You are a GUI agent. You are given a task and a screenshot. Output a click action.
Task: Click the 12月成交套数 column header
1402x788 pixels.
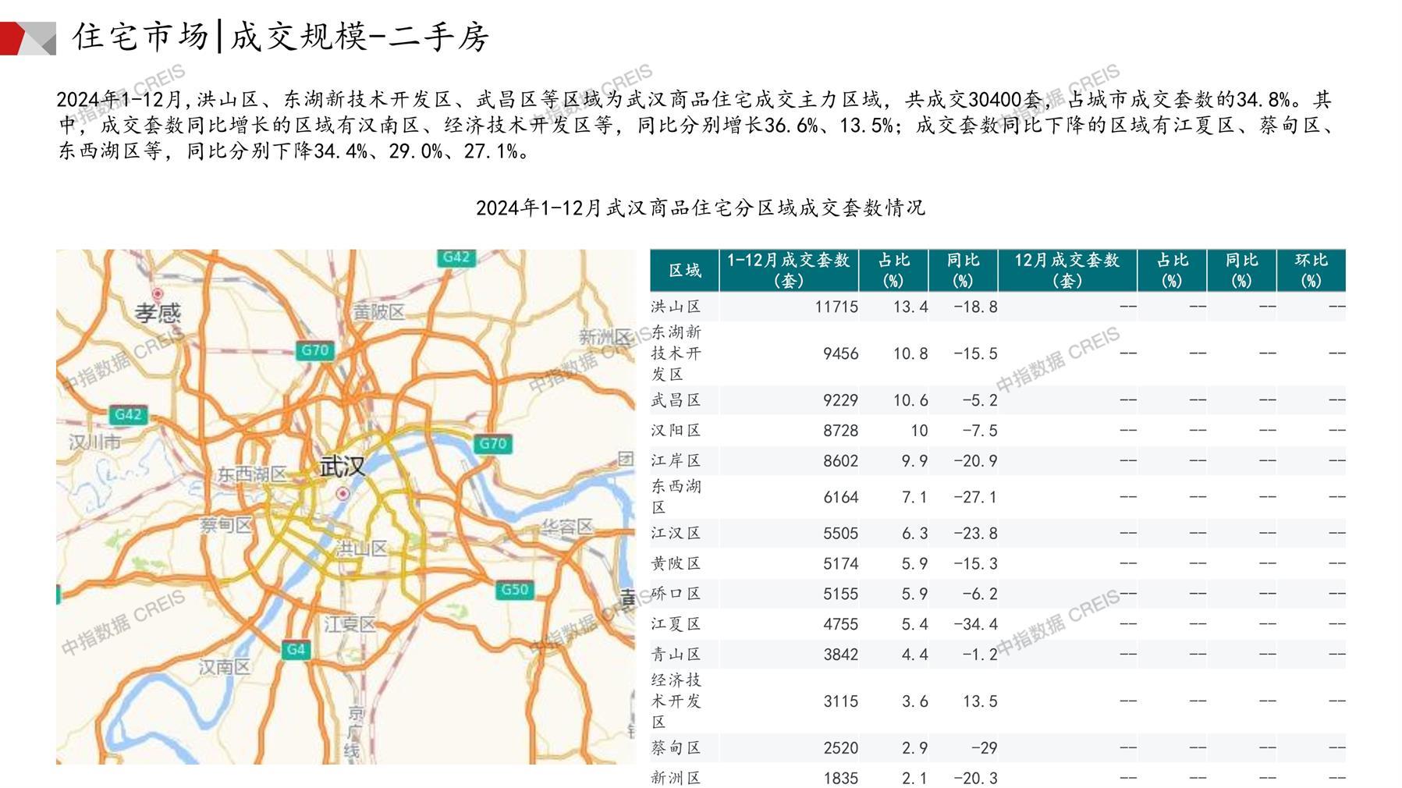tap(1067, 270)
